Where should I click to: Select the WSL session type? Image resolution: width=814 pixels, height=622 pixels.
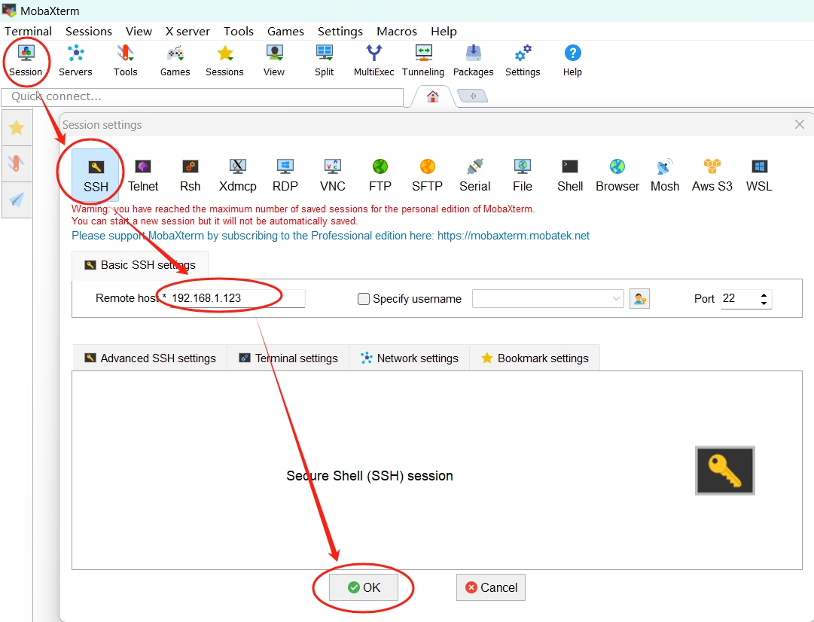(759, 175)
